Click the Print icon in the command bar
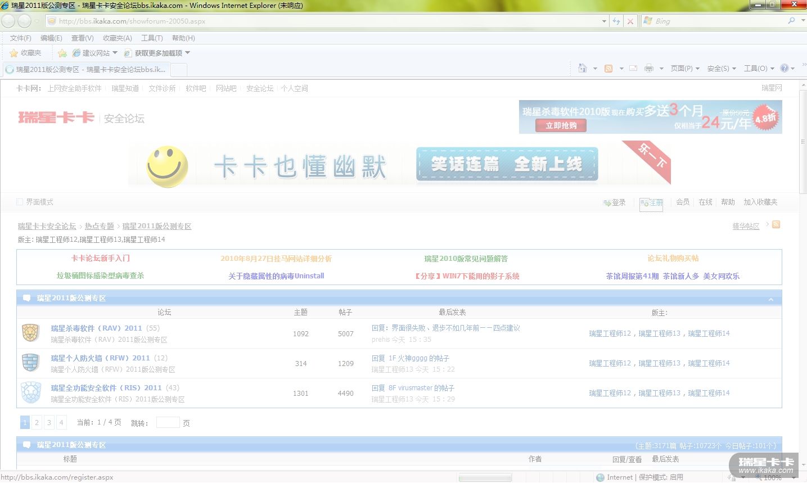Image resolution: width=807 pixels, height=483 pixels. click(649, 68)
